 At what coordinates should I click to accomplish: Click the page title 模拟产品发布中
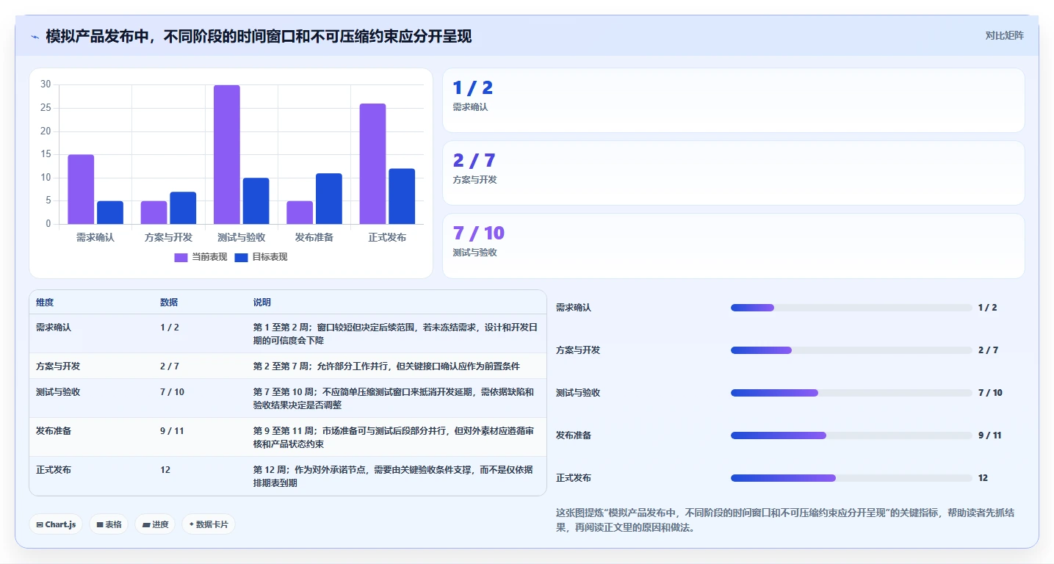259,36
